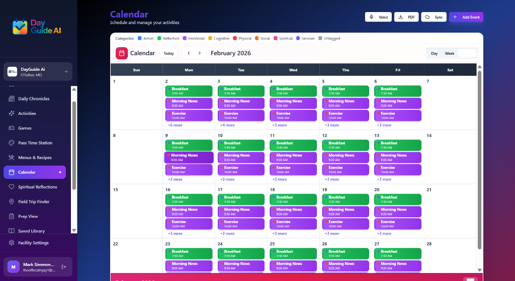The width and height of the screenshot is (515, 281).
Task: Click the Spiritual category pink swatch
Action: pos(276,38)
